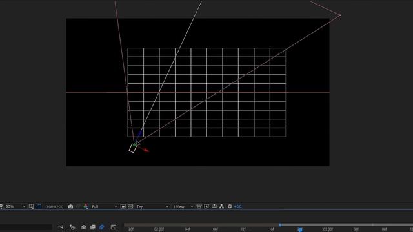Click the timeline search field
This screenshot has height=232, width=413.
point(26,227)
